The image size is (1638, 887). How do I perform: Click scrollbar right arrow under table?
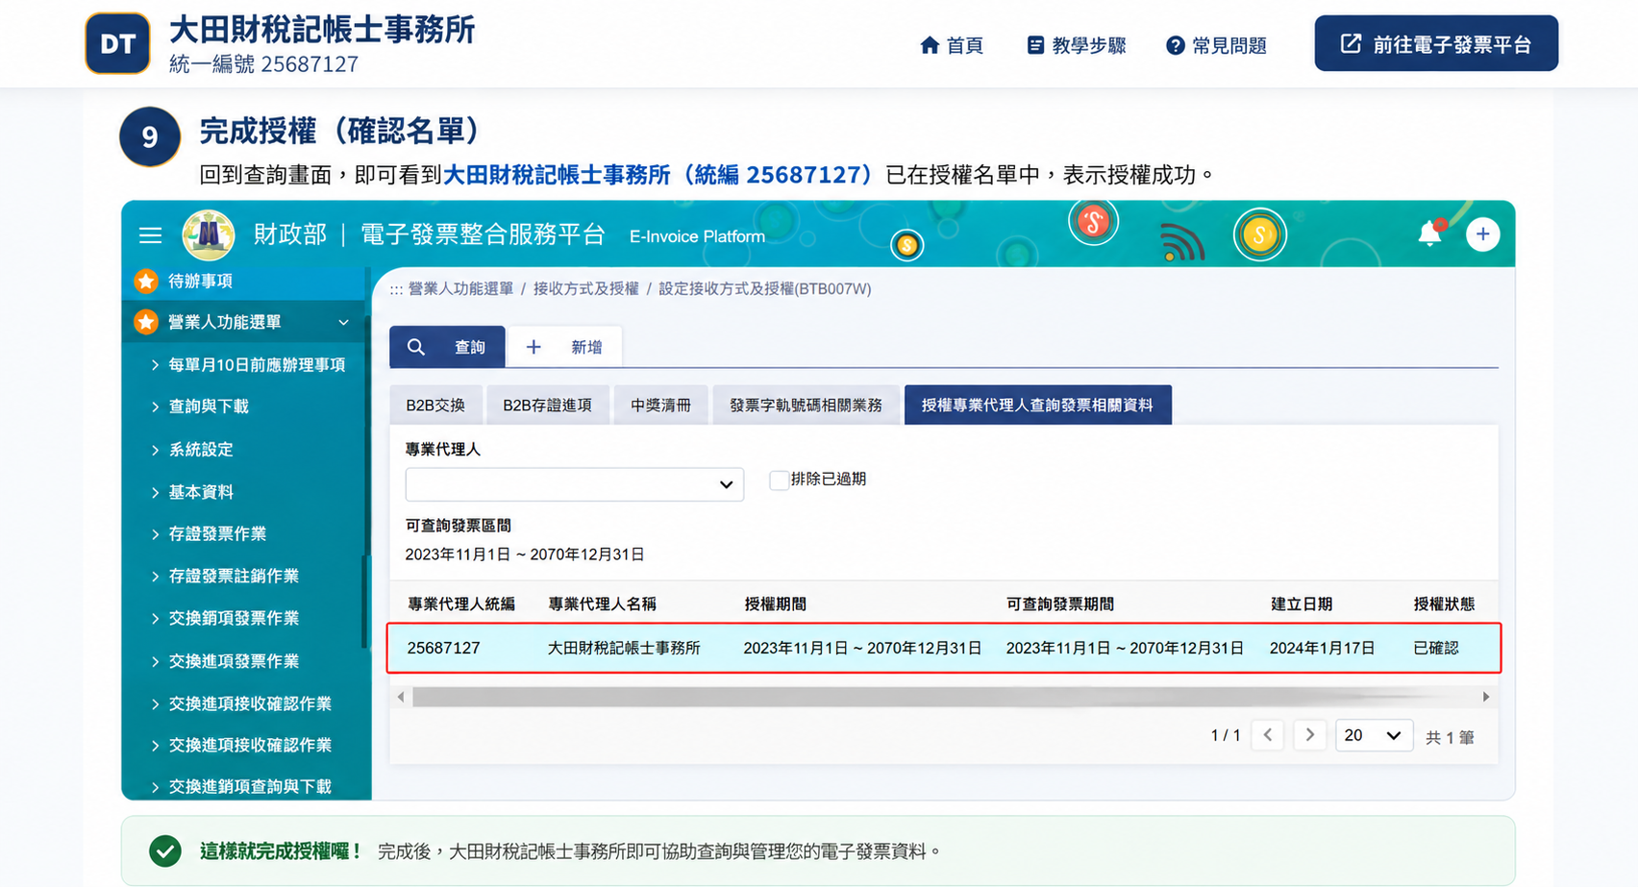[1486, 697]
